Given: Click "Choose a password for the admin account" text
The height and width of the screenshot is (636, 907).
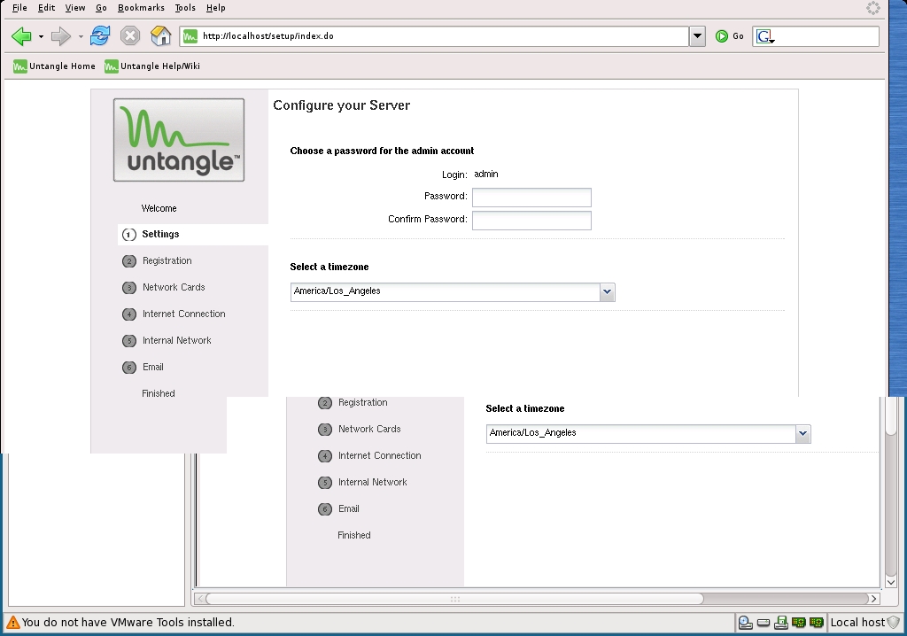Looking at the screenshot, I should (382, 151).
